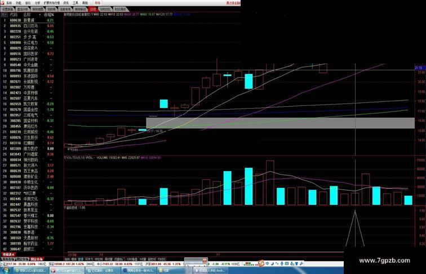Screen dimensions: 426x274
Task: Open the 资讯 menu
Action: (66, 3)
